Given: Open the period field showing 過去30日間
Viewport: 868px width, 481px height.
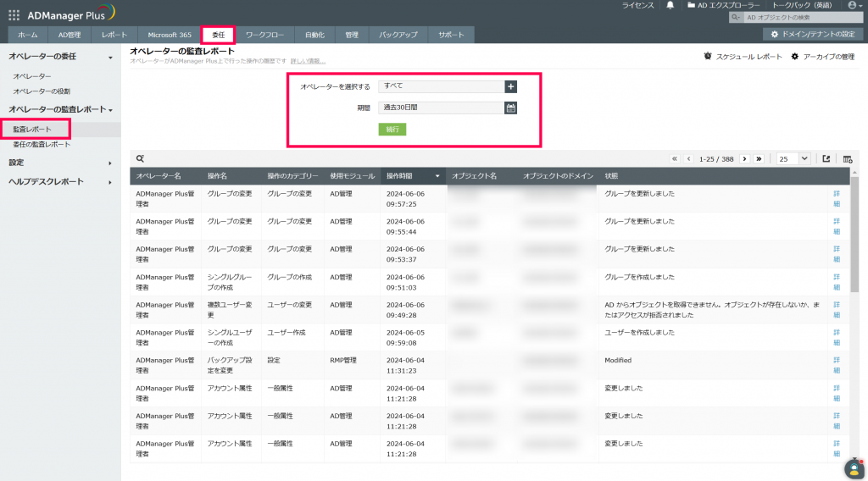Looking at the screenshot, I should click(441, 108).
